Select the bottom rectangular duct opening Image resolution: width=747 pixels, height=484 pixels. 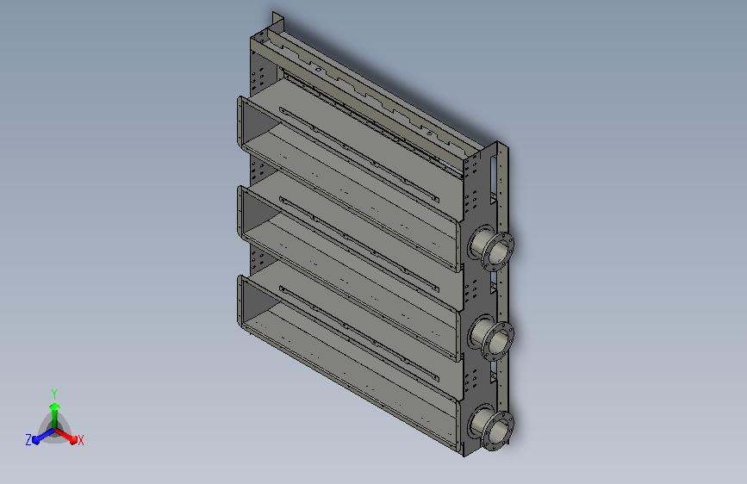(x=349, y=363)
